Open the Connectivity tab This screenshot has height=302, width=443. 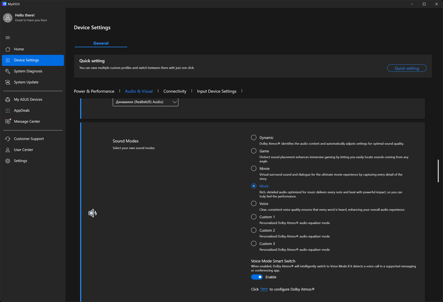175,92
